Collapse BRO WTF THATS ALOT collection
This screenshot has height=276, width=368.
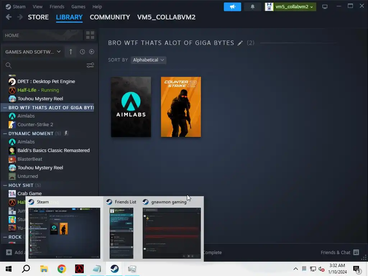point(5,108)
